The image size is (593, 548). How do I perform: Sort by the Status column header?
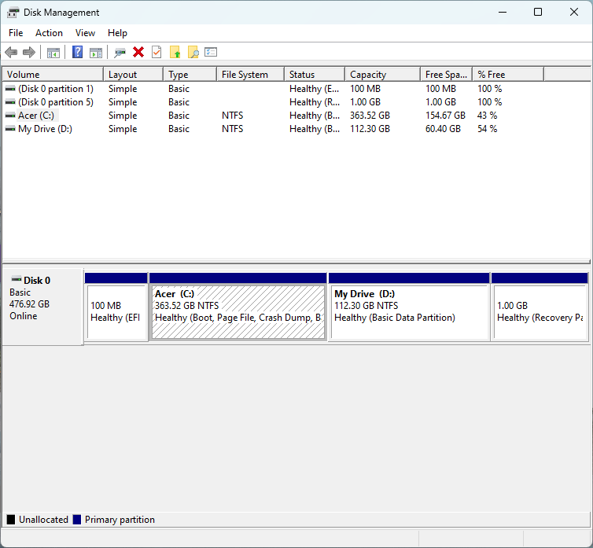[315, 75]
